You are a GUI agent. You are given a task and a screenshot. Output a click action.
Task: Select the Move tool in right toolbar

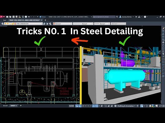(163, 42)
